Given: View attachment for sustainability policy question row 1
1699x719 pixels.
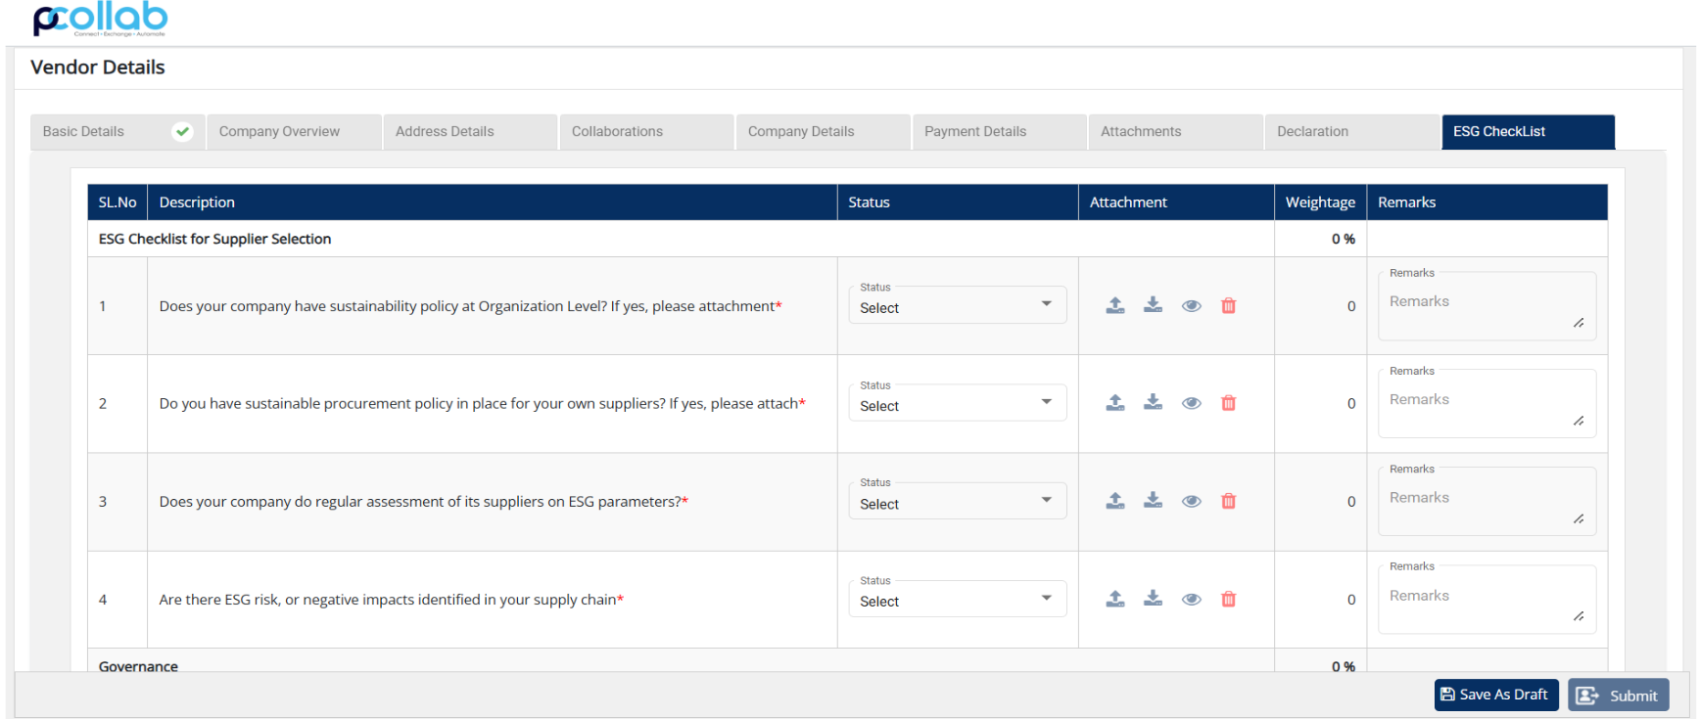Looking at the screenshot, I should (1191, 306).
